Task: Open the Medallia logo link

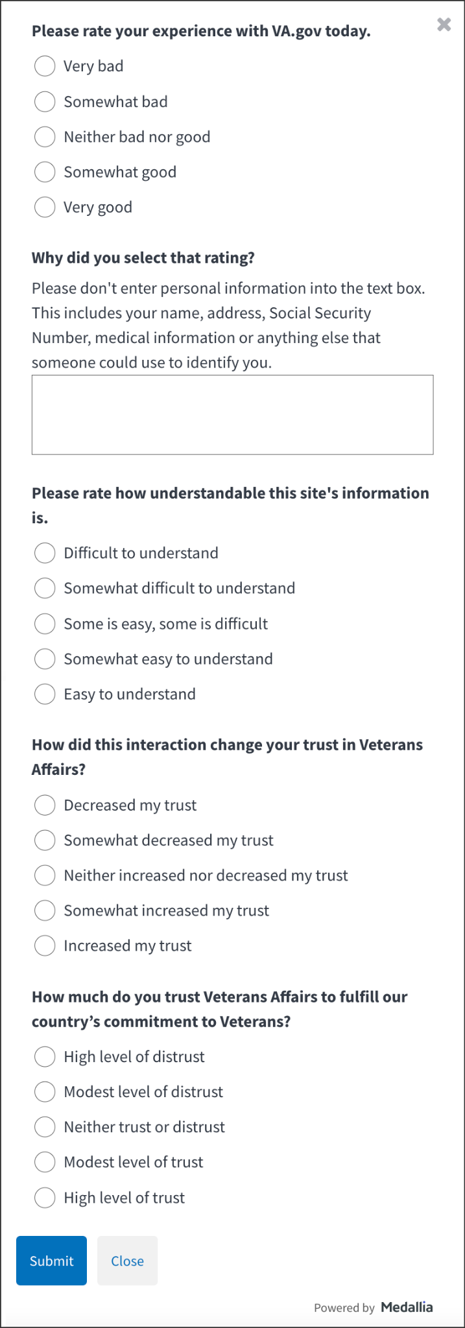Action: click(407, 1307)
